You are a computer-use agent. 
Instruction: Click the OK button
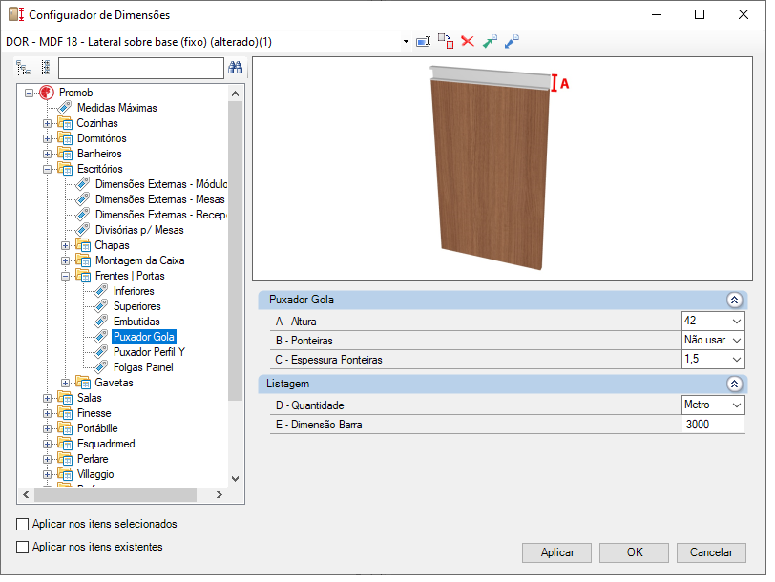634,552
